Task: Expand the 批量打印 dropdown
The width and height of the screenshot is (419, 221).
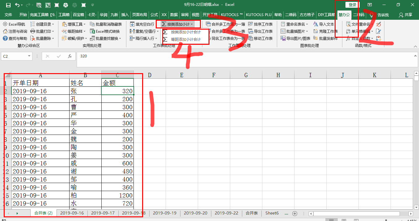Action: click(53, 31)
